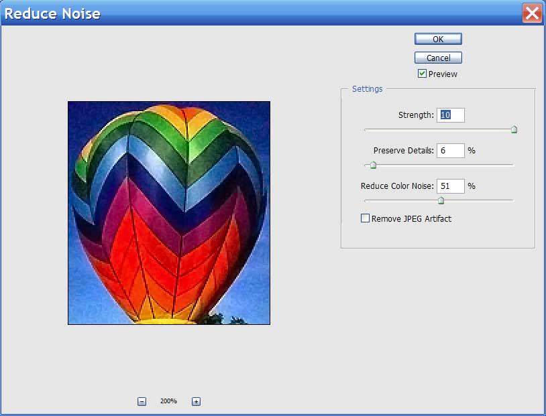This screenshot has width=546, height=416.
Task: Click the Settings group label
Action: click(367, 89)
